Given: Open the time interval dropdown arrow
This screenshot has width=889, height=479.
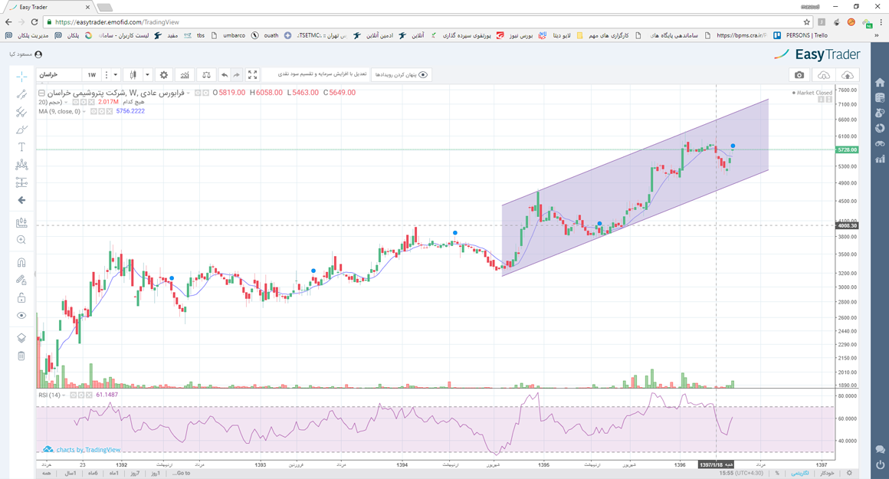Looking at the screenshot, I should pos(116,75).
